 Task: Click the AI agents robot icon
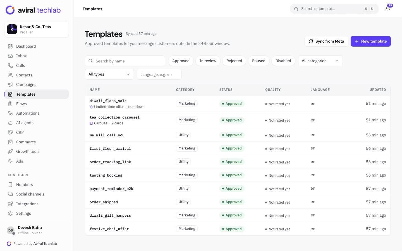[10, 123]
